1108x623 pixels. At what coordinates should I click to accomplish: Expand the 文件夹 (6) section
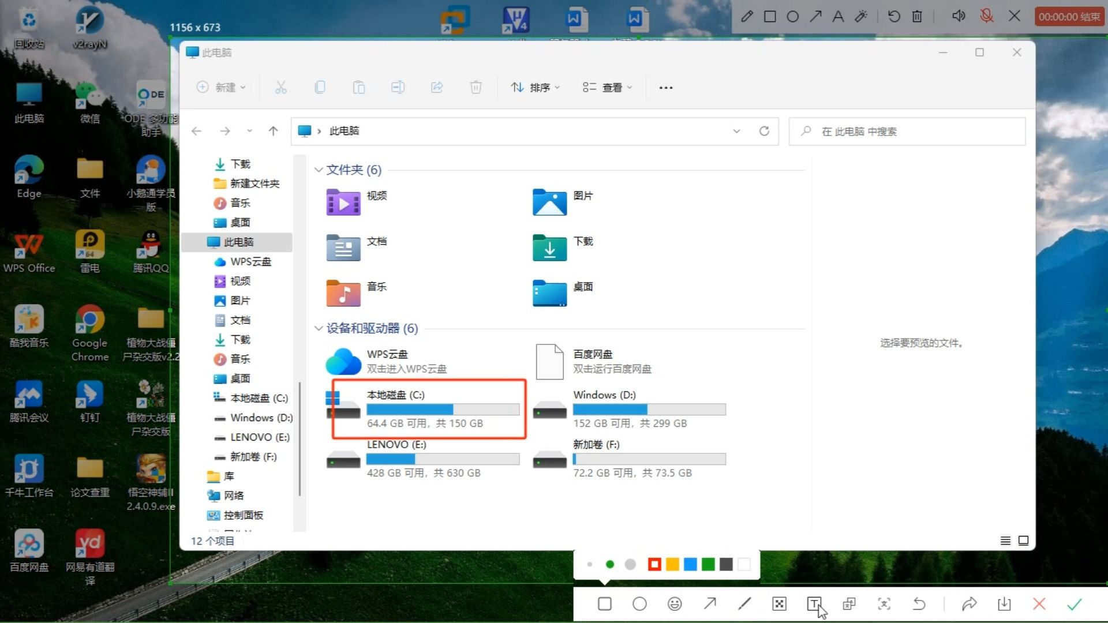318,169
